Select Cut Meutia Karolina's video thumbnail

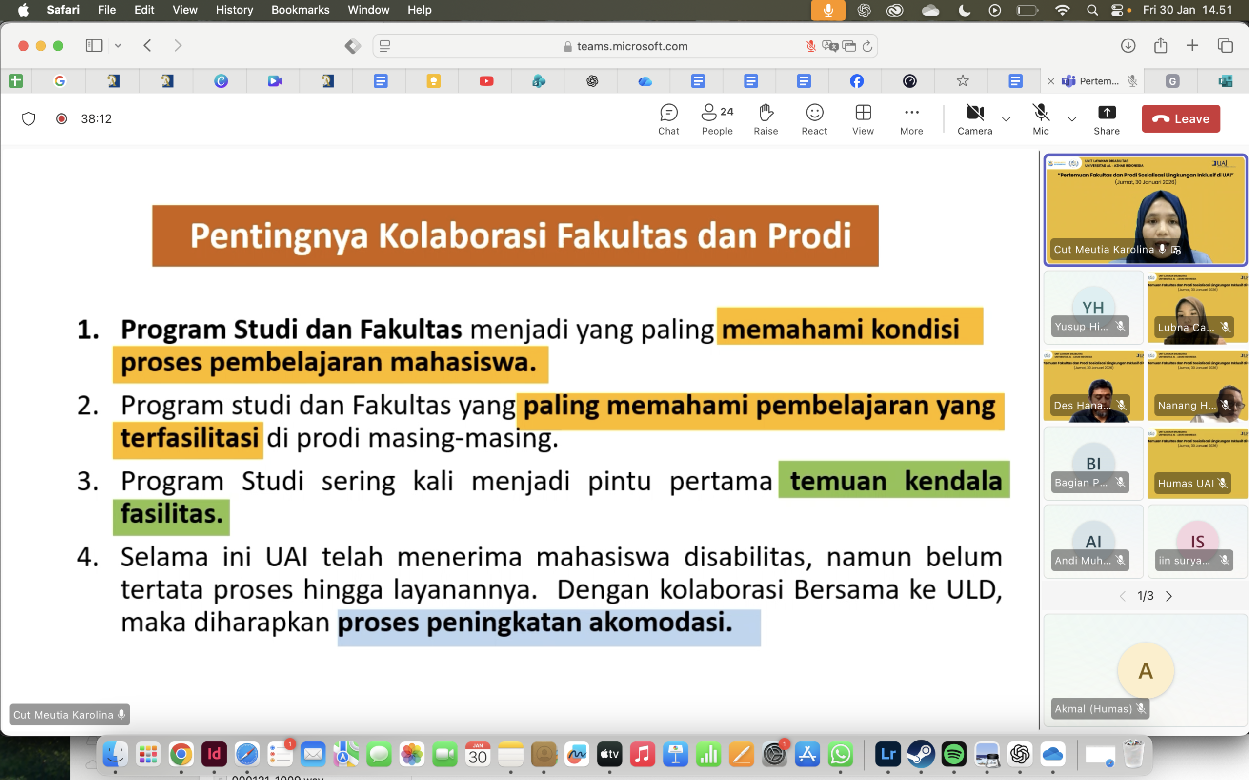coord(1145,210)
